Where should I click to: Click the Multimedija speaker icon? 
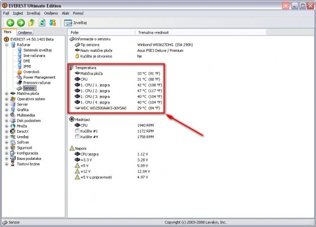[13, 115]
